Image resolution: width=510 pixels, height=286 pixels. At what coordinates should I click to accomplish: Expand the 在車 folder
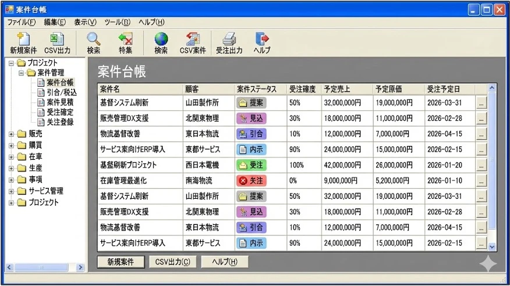12,157
